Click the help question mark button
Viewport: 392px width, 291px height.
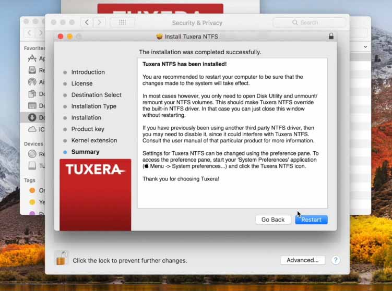pyautogui.click(x=336, y=260)
